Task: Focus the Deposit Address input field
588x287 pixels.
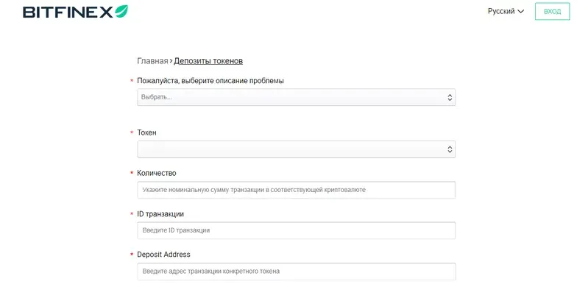Action: 297,271
